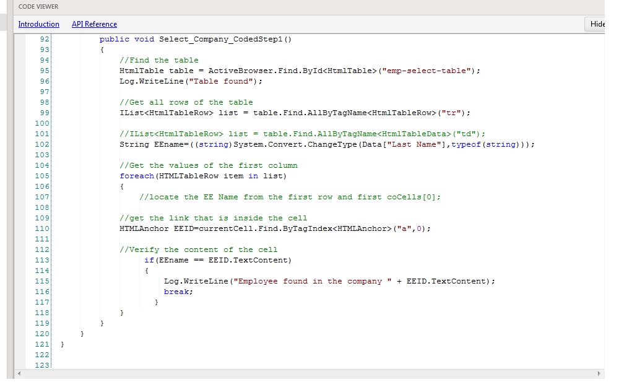This screenshot has width=624, height=390.
Task: Click line number 92 in the gutter
Action: [43, 39]
